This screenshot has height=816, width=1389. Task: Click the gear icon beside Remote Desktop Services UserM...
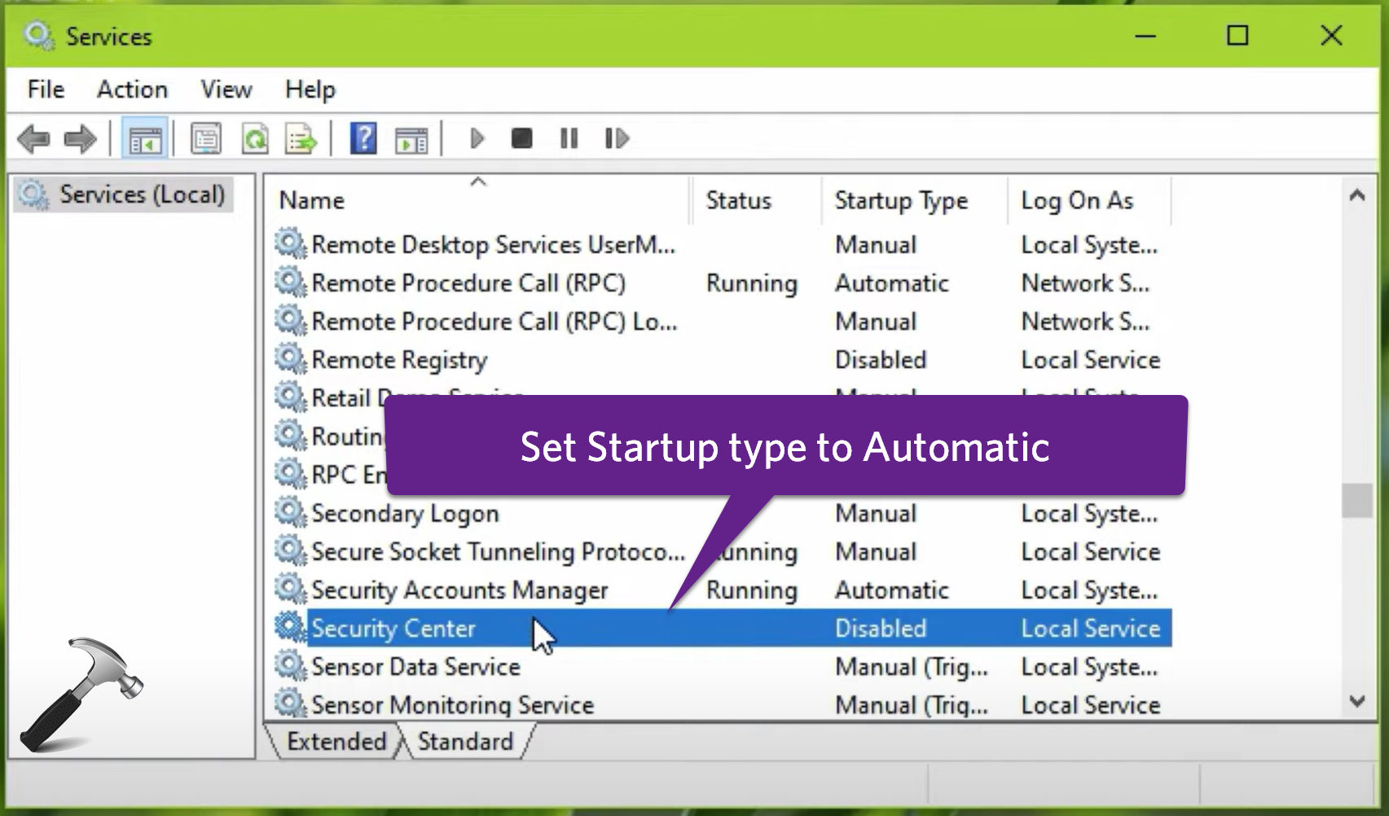290,243
